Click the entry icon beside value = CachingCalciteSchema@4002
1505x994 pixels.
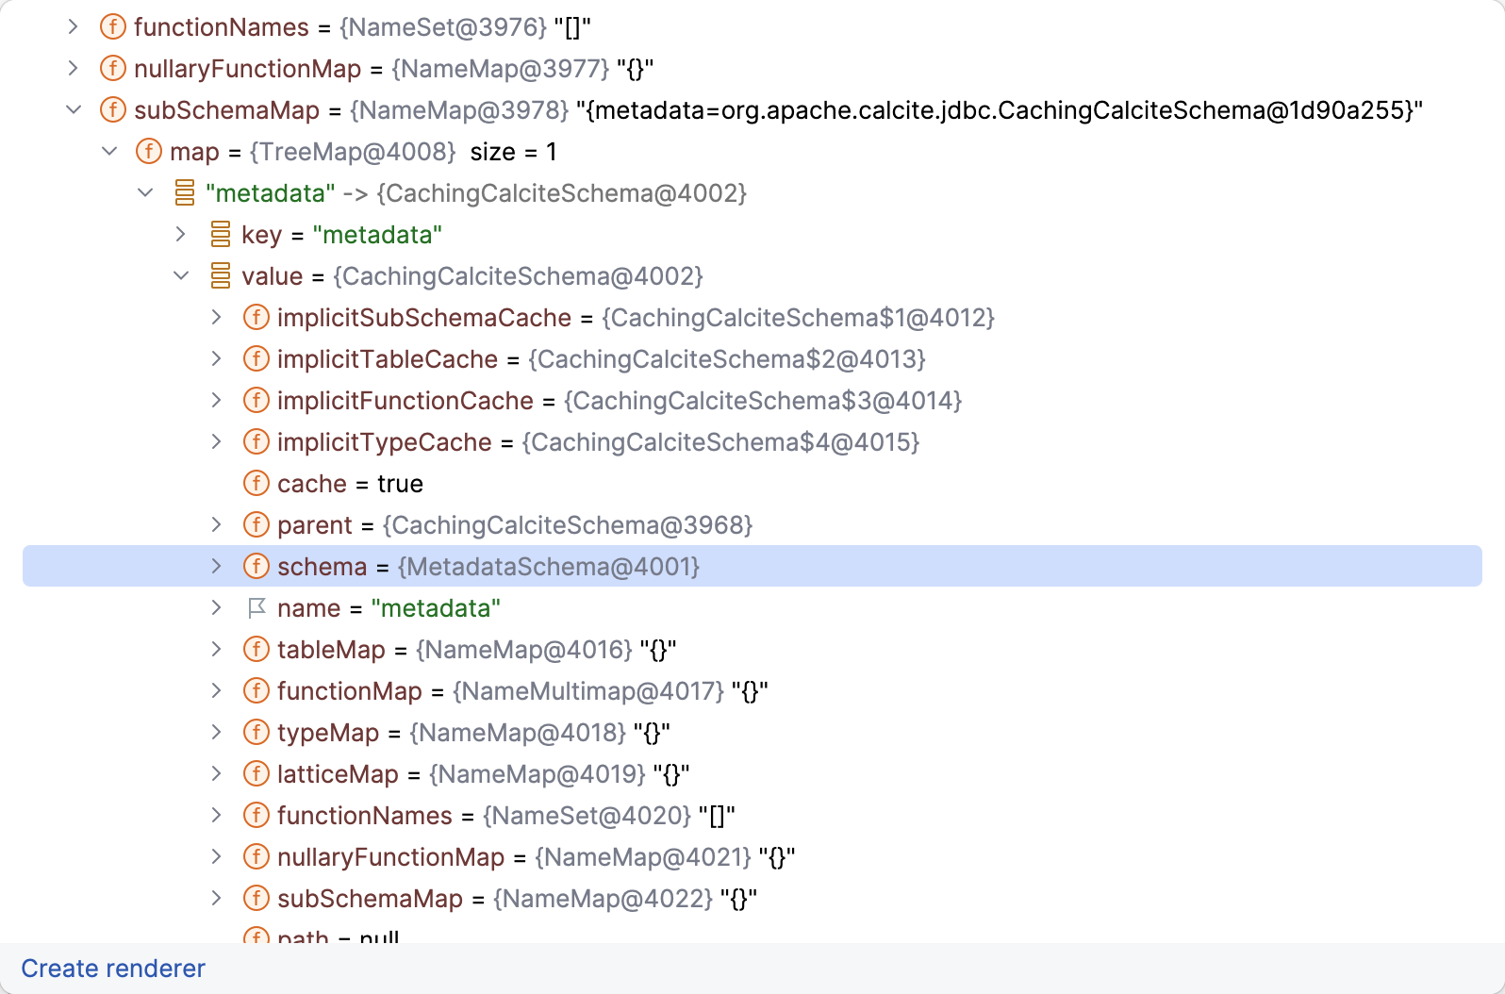click(x=220, y=276)
